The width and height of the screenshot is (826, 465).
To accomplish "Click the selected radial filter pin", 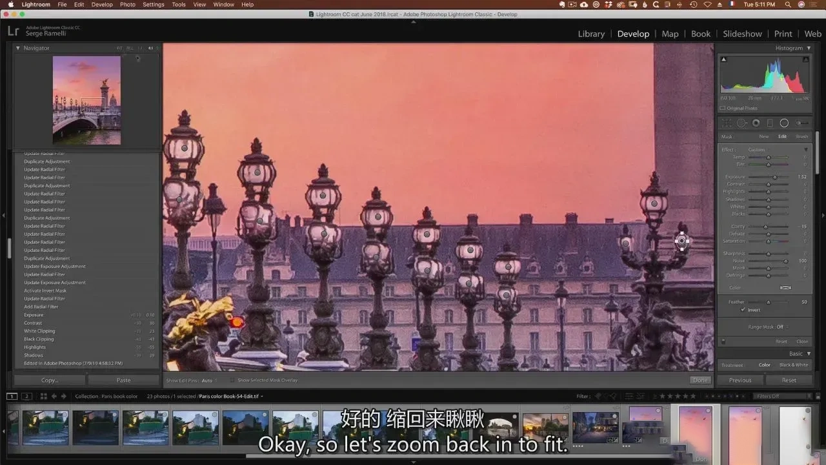I will [x=682, y=241].
